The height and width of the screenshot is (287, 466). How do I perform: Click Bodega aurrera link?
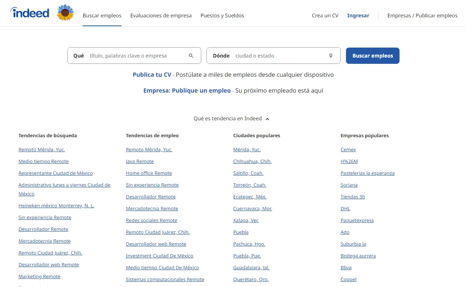(358, 256)
